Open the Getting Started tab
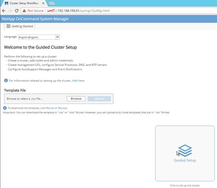217x188 pixels. [20, 26]
